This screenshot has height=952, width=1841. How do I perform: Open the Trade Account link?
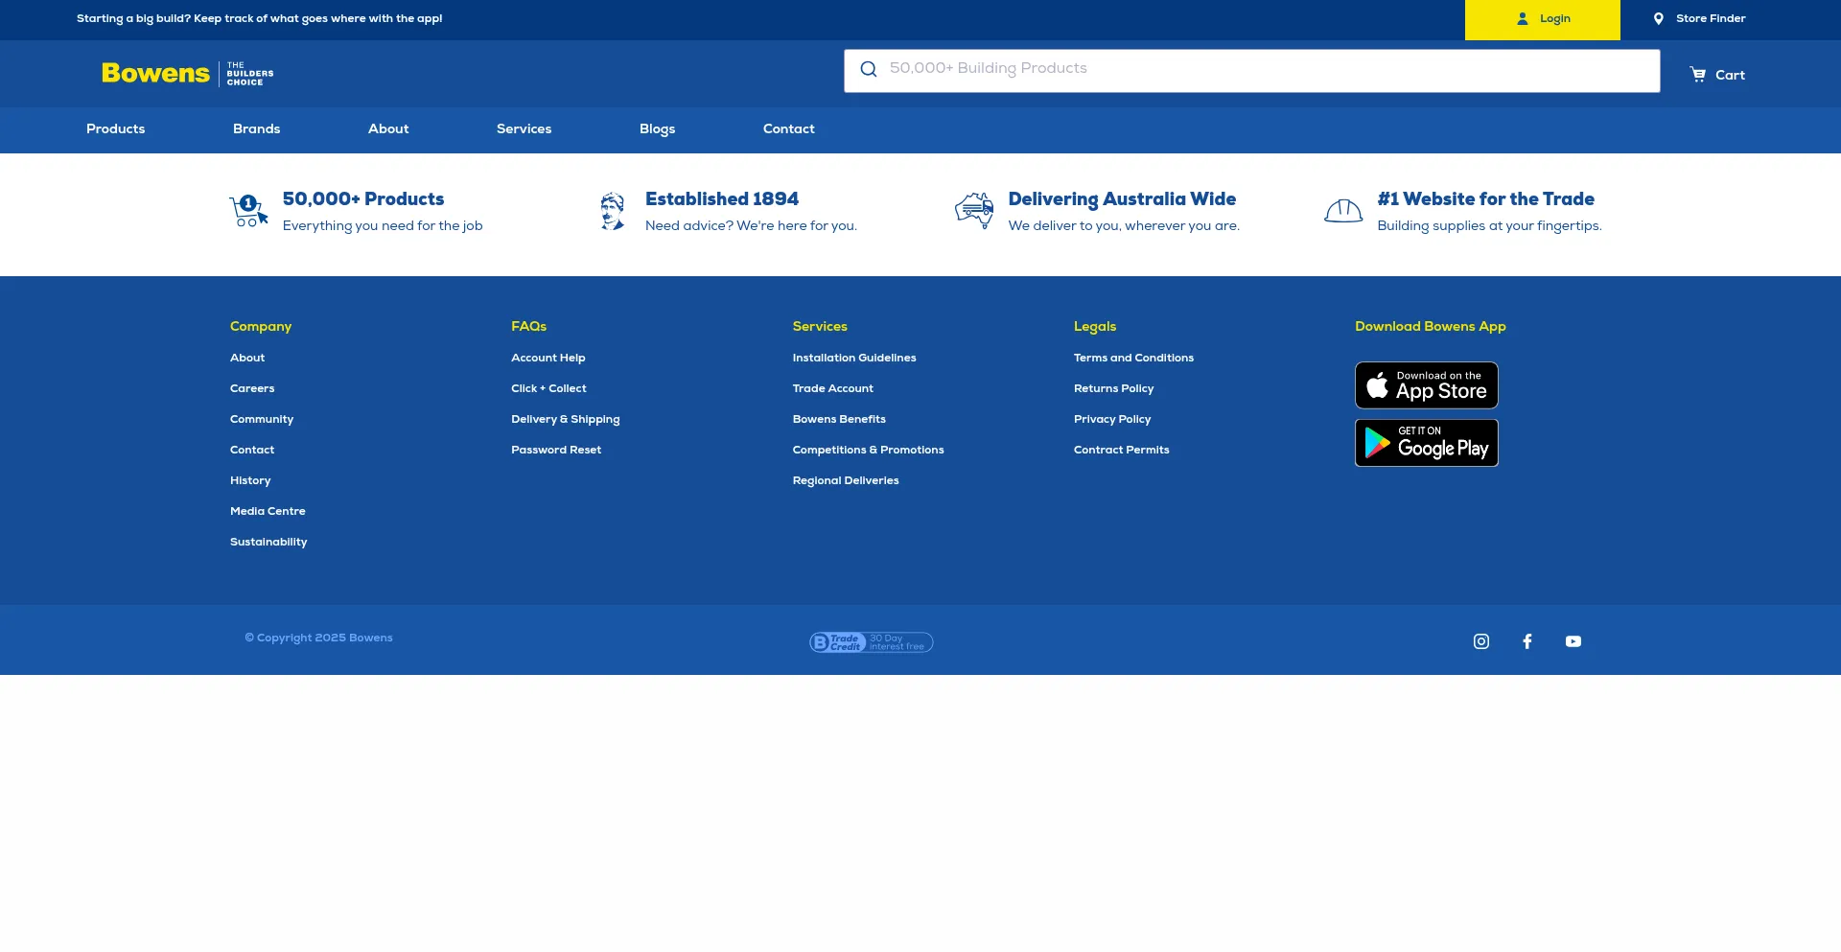click(x=832, y=388)
